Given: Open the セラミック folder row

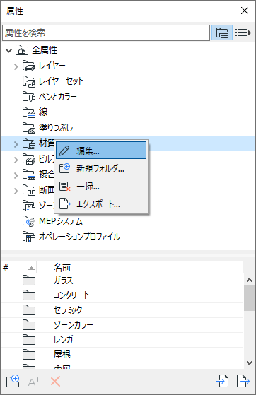Looking at the screenshot, I should tap(122, 310).
